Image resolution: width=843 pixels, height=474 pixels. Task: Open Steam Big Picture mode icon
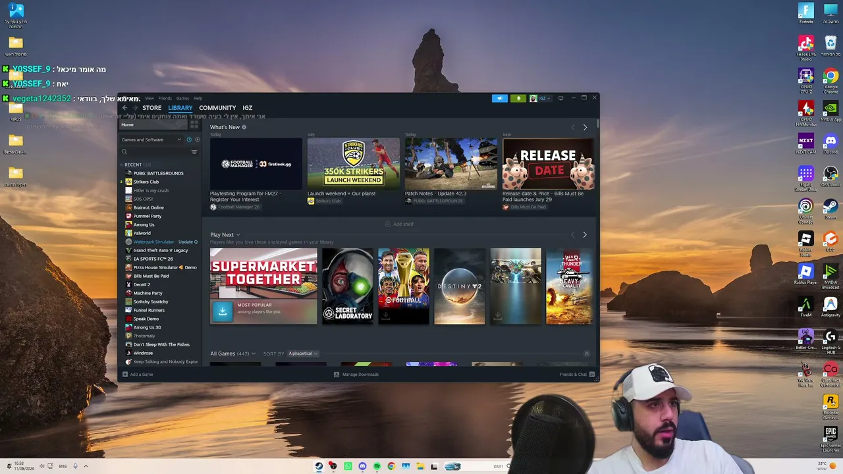pos(560,98)
